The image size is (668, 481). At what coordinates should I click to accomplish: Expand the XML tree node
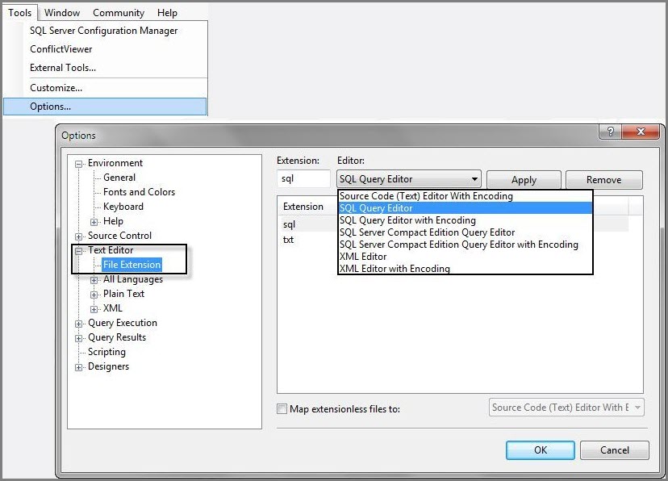click(94, 309)
